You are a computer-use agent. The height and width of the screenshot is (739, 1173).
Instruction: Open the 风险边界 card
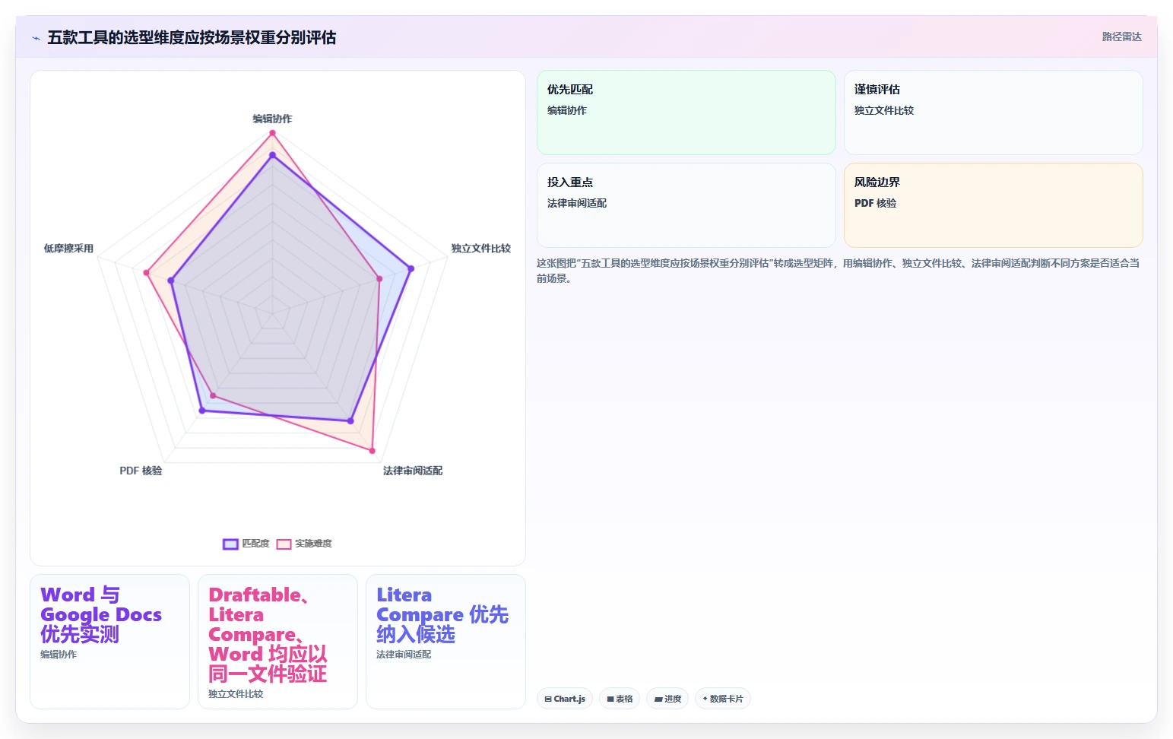pos(993,205)
